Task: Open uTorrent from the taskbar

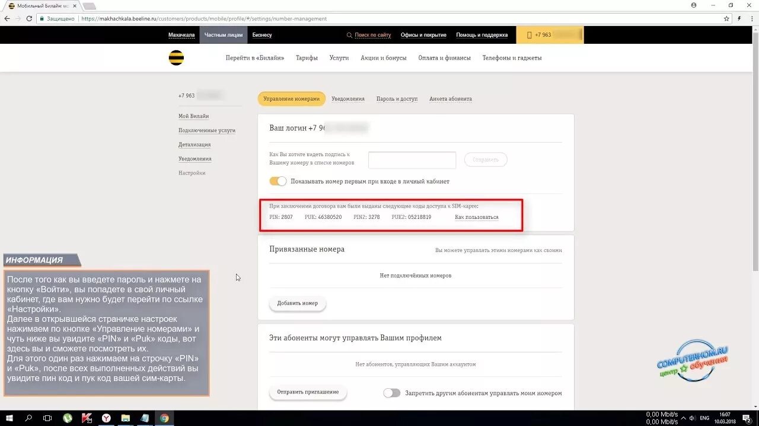Action: click(x=68, y=418)
